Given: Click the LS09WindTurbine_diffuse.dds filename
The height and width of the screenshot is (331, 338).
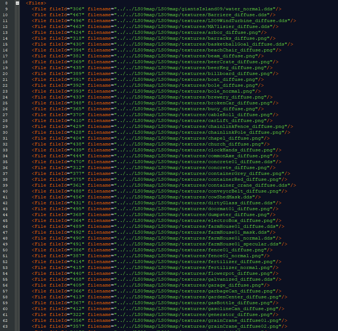Looking at the screenshot, I should [247, 21].
